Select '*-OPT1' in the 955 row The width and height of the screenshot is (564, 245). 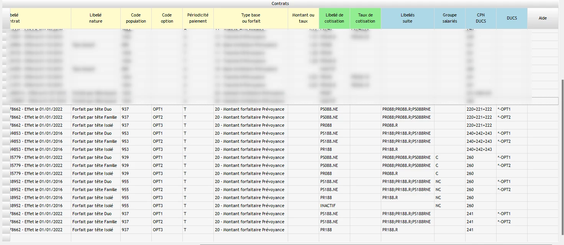pos(504,181)
